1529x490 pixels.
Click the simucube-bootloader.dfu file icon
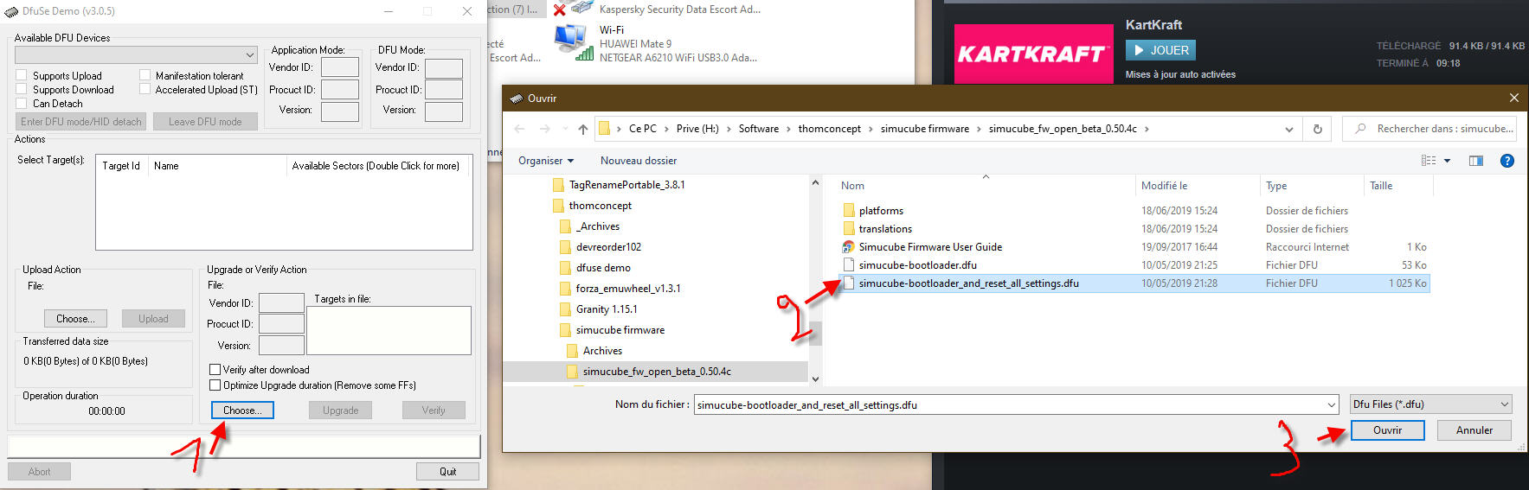click(x=848, y=264)
